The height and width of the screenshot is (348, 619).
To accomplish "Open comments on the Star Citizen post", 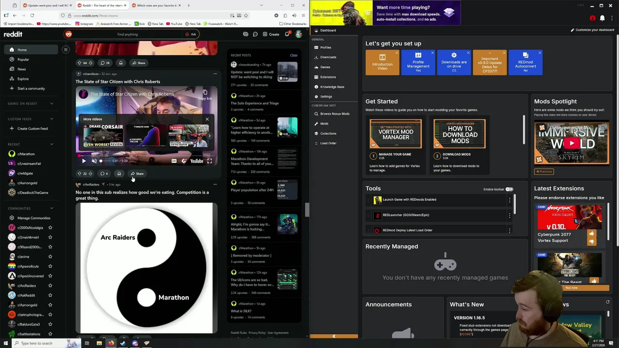I will (x=104, y=174).
